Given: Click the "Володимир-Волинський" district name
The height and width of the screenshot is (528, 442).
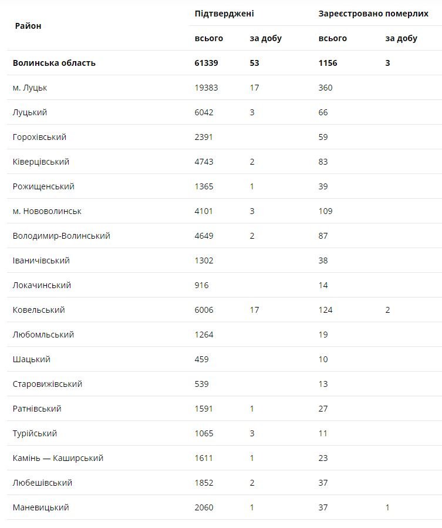Looking at the screenshot, I should (x=61, y=236).
